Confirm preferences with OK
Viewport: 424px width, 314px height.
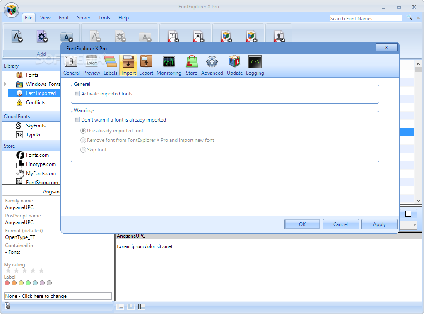(302, 224)
